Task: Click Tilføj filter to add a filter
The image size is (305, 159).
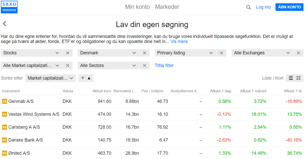Action: pyautogui.click(x=164, y=65)
